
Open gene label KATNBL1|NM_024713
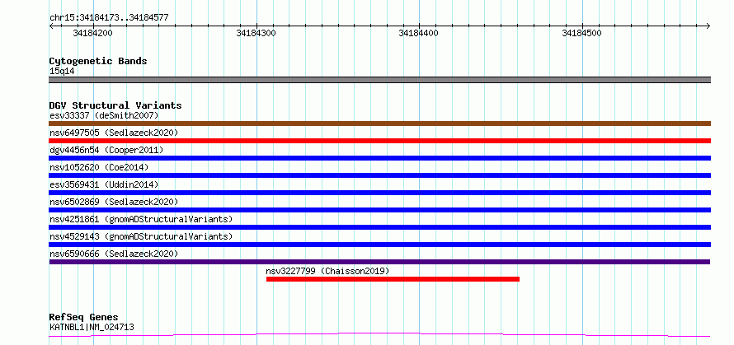[92, 327]
